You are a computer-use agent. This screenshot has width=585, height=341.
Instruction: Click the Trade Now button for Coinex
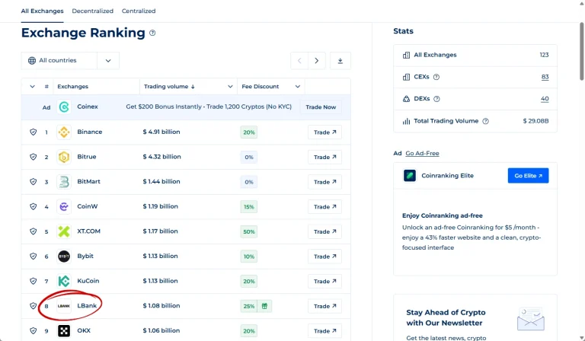pyautogui.click(x=321, y=107)
